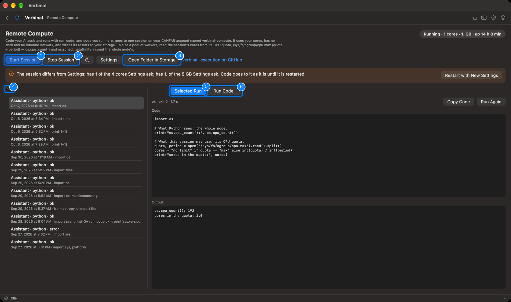This screenshot has width=511, height=302.
Task: Expand the status bar panel with the up chevron
Action: pyautogui.click(x=505, y=298)
